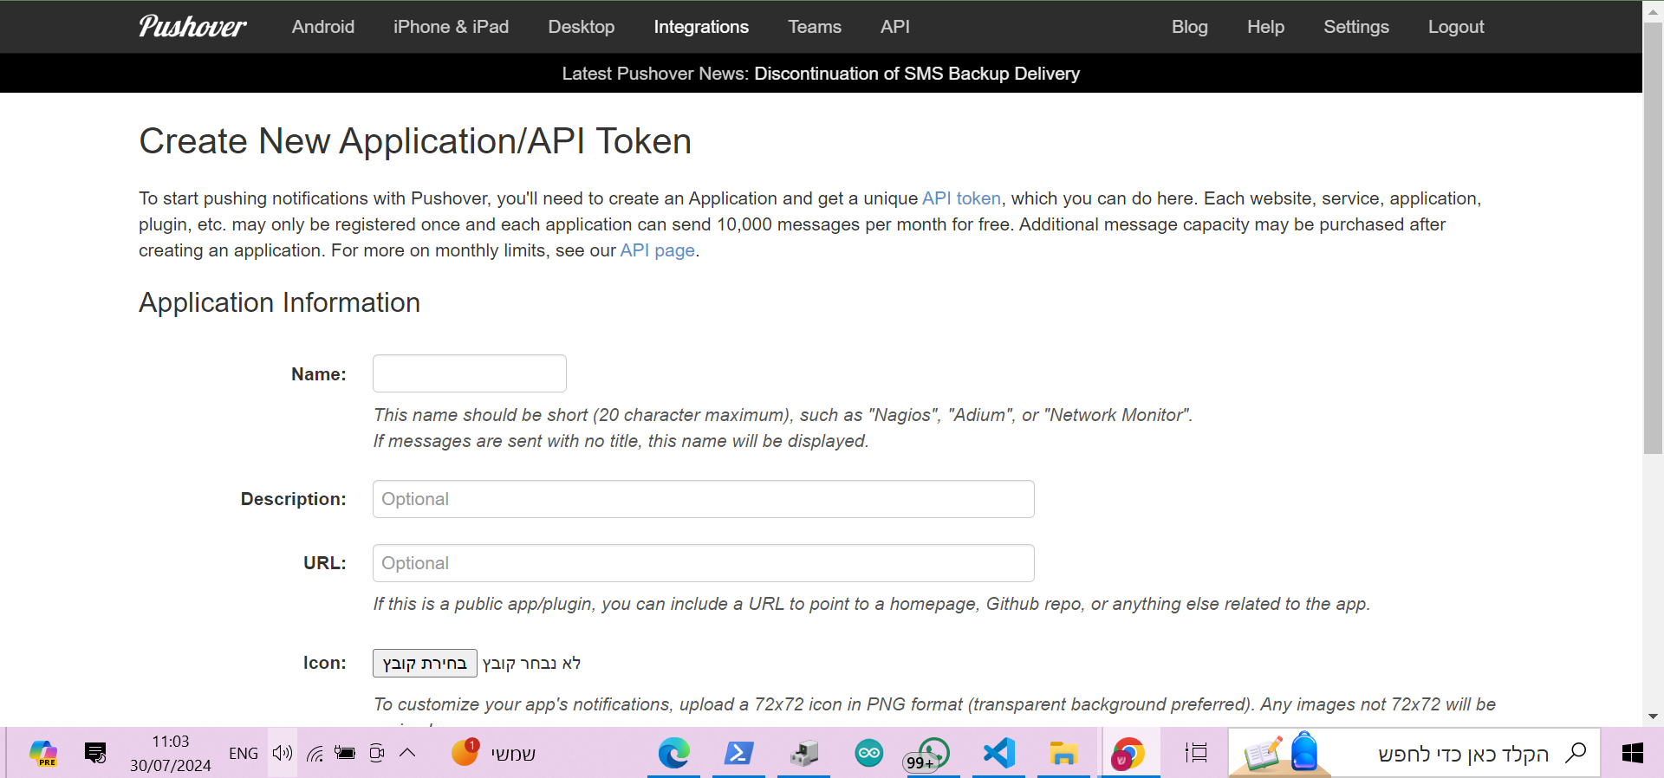Open Microsoft Edge from taskbar
The width and height of the screenshot is (1664, 778).
[673, 753]
